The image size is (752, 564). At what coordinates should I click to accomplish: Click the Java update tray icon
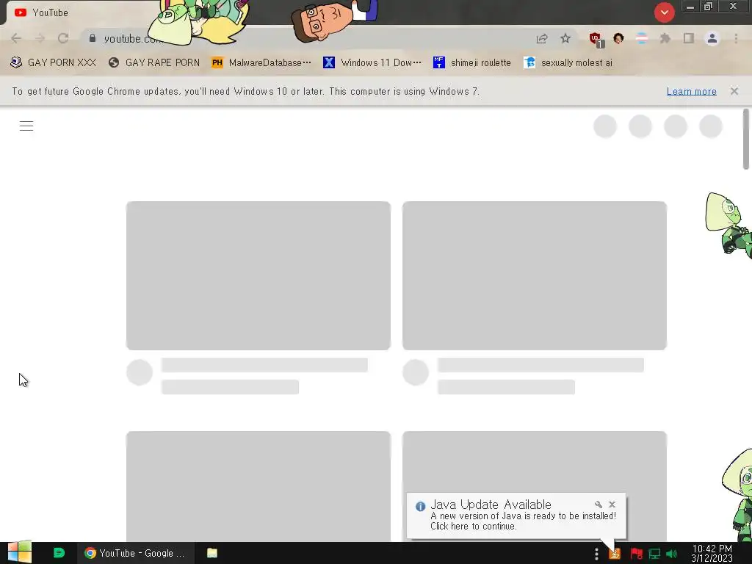point(615,554)
